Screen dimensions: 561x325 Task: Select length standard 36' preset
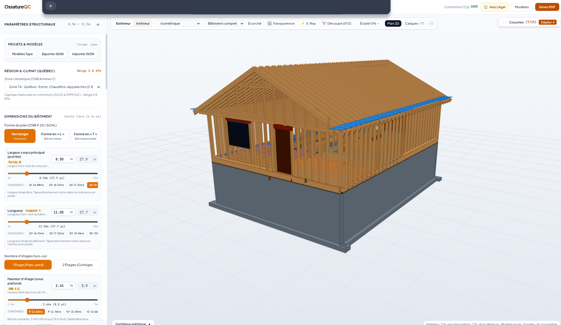pos(93,233)
